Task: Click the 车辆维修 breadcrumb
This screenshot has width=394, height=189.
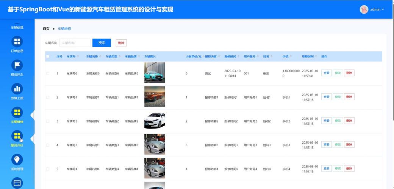Action: (64, 29)
